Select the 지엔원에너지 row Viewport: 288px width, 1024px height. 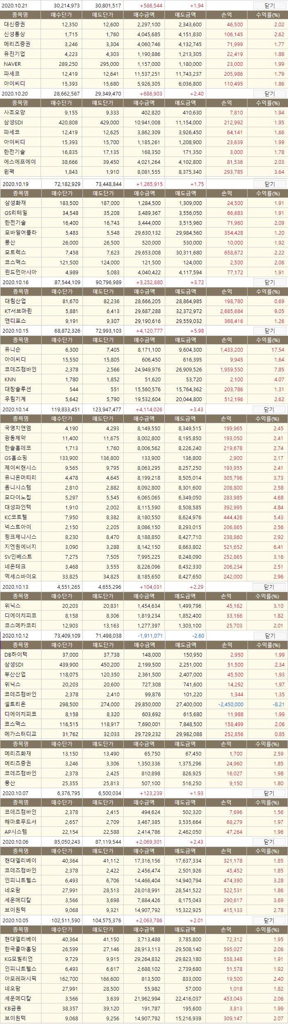tap(144, 547)
